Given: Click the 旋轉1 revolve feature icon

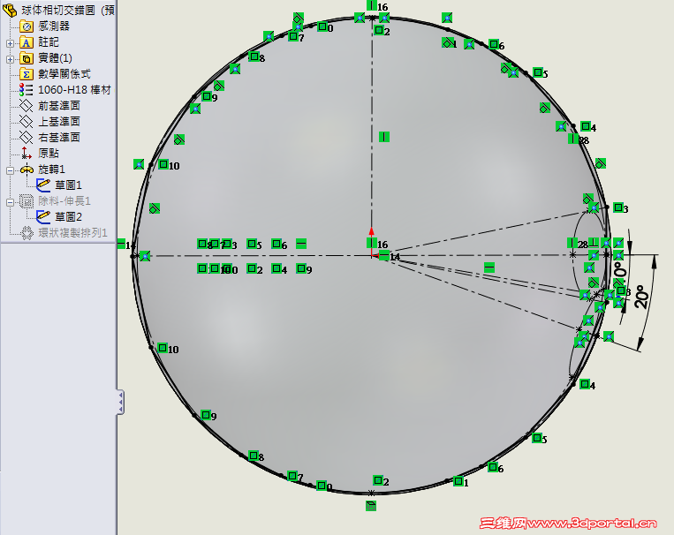Looking at the screenshot, I should [27, 170].
